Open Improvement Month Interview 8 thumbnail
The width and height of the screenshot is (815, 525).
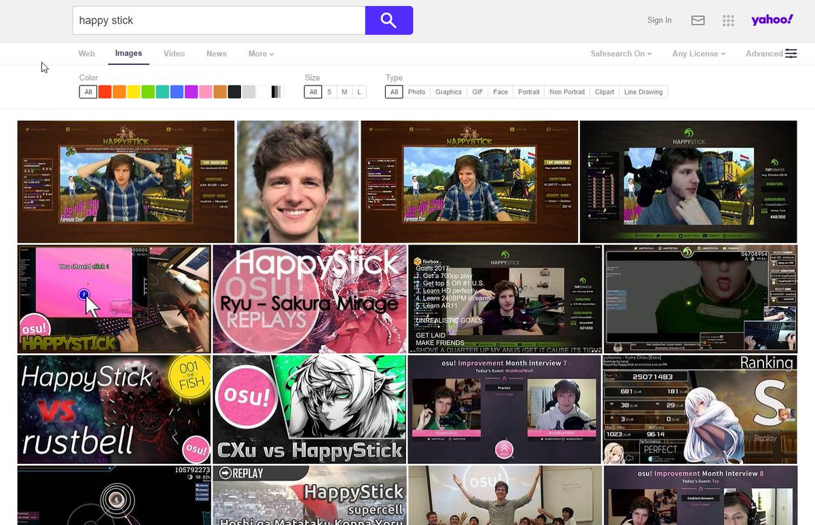[x=700, y=495]
